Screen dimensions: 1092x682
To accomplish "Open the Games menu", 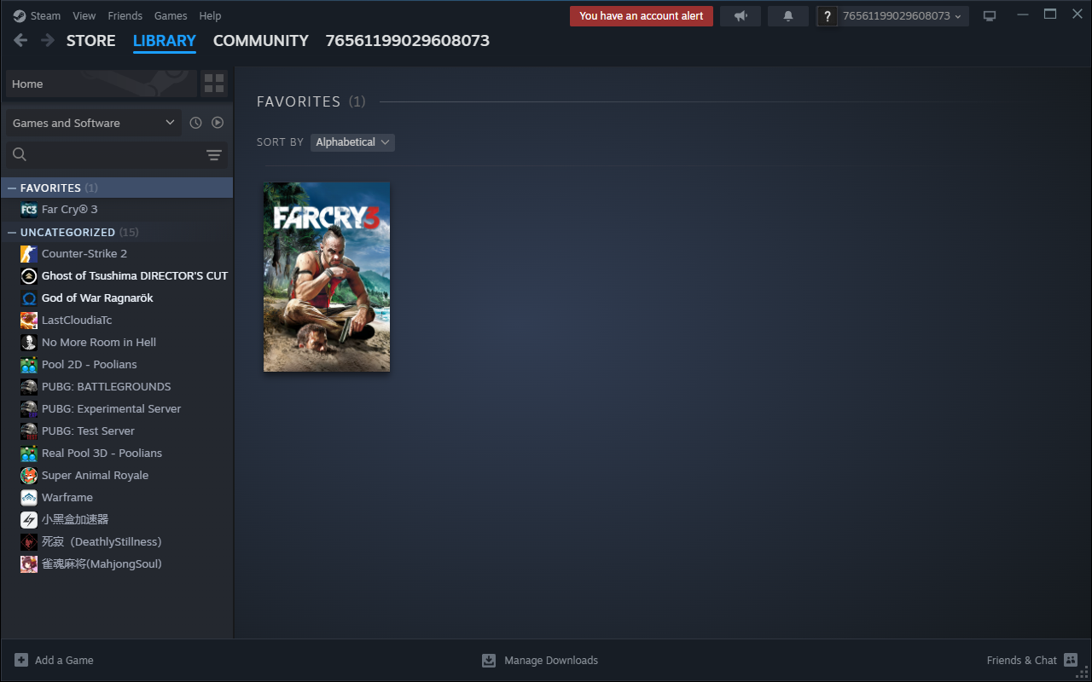I will tap(171, 15).
